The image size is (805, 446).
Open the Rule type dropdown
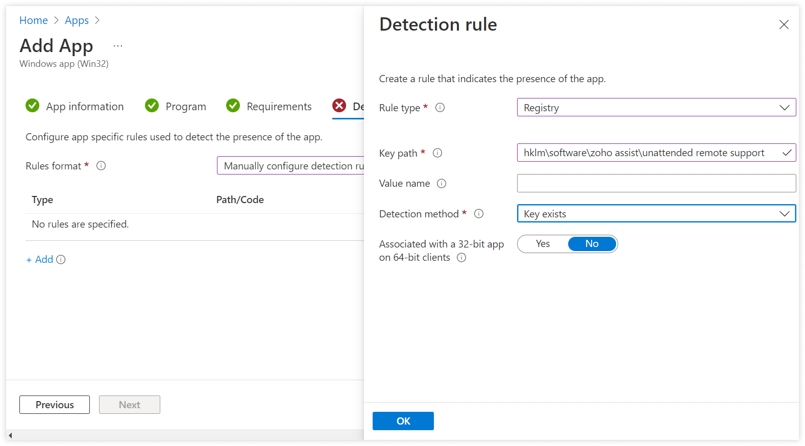656,108
